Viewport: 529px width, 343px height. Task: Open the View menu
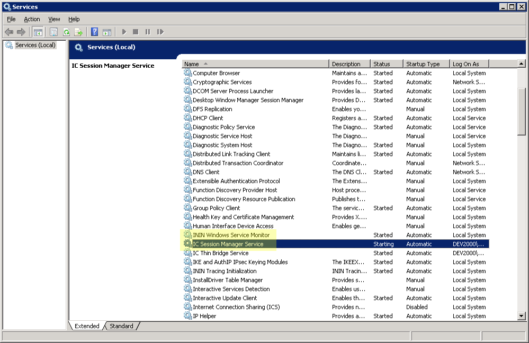pos(54,19)
